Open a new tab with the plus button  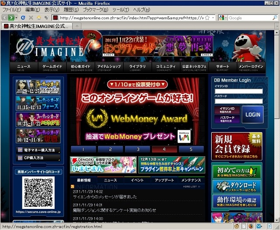pyautogui.click(x=77, y=26)
